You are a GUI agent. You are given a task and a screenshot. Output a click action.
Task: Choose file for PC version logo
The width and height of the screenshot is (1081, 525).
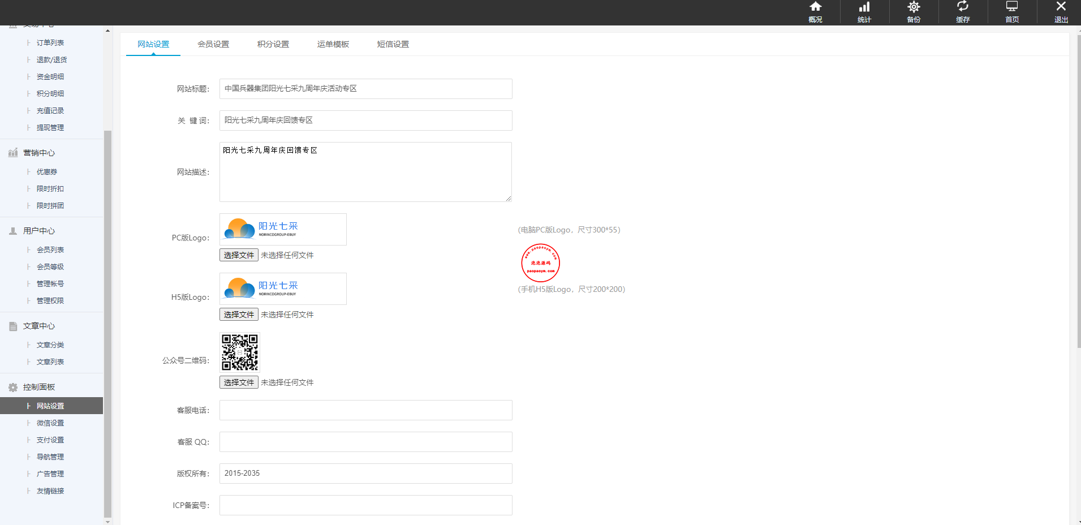point(239,255)
